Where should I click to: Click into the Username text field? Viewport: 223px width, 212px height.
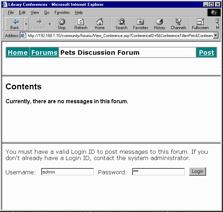point(67,172)
